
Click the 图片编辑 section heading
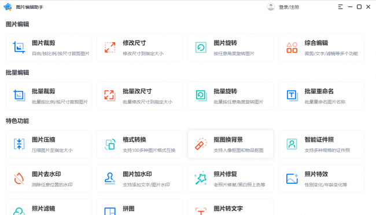[x=17, y=24]
